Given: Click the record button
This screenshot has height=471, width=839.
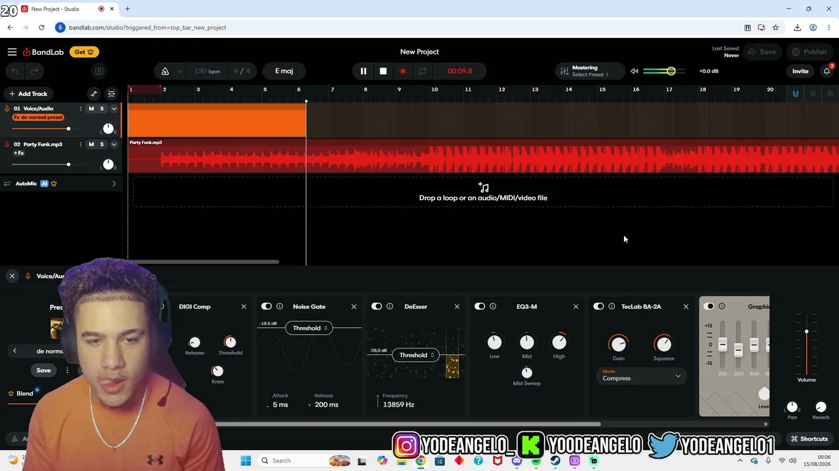Looking at the screenshot, I should 402,71.
